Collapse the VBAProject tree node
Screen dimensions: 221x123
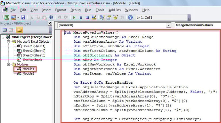pos(3,37)
